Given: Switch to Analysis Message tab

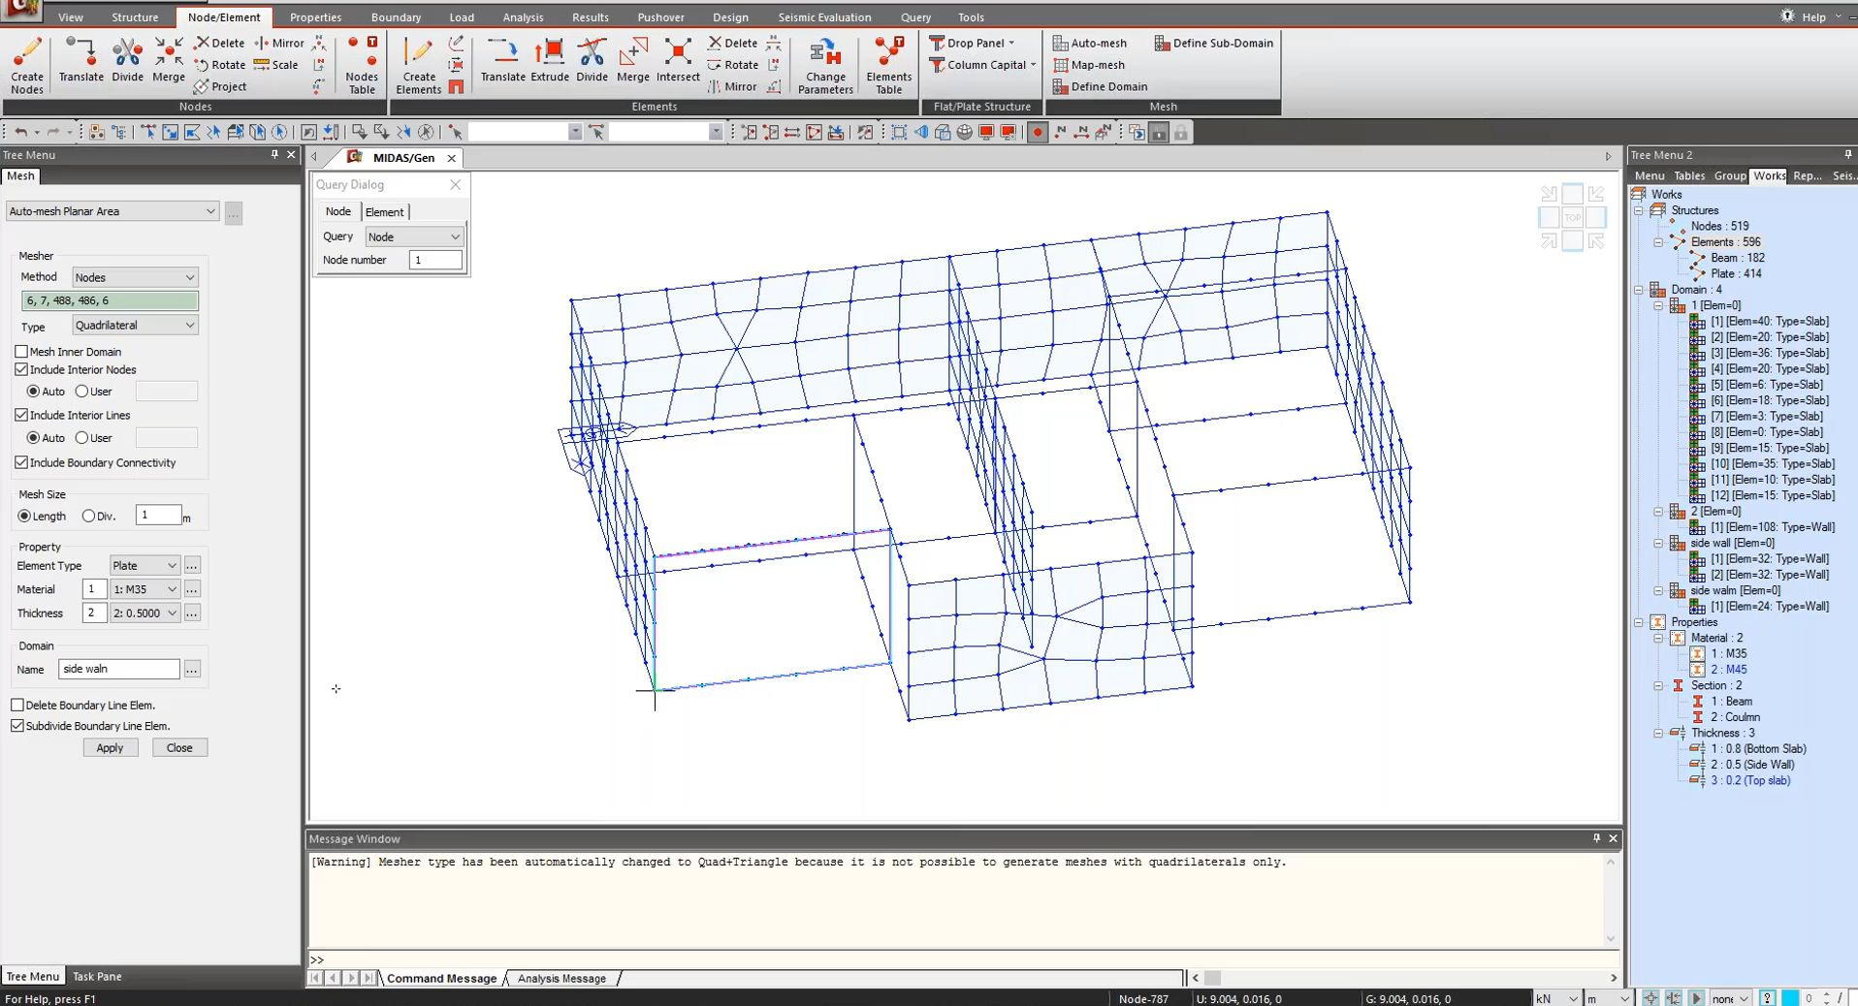Looking at the screenshot, I should pos(561,978).
